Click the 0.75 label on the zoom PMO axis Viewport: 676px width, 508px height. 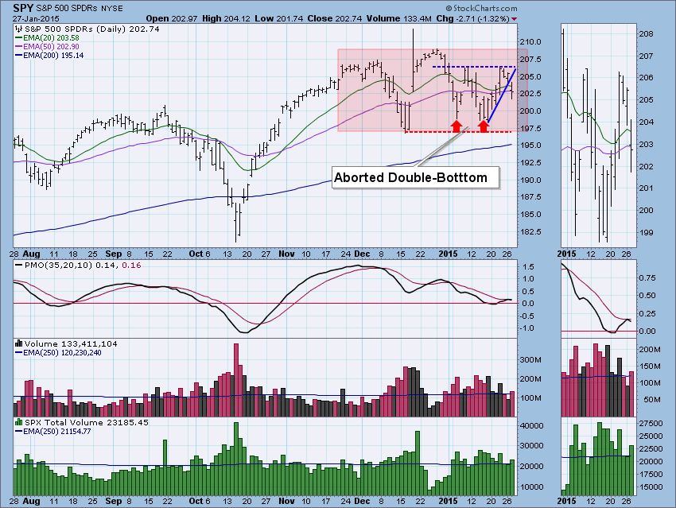647,278
